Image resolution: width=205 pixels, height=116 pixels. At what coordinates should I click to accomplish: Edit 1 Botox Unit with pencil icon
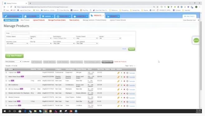click(118, 73)
